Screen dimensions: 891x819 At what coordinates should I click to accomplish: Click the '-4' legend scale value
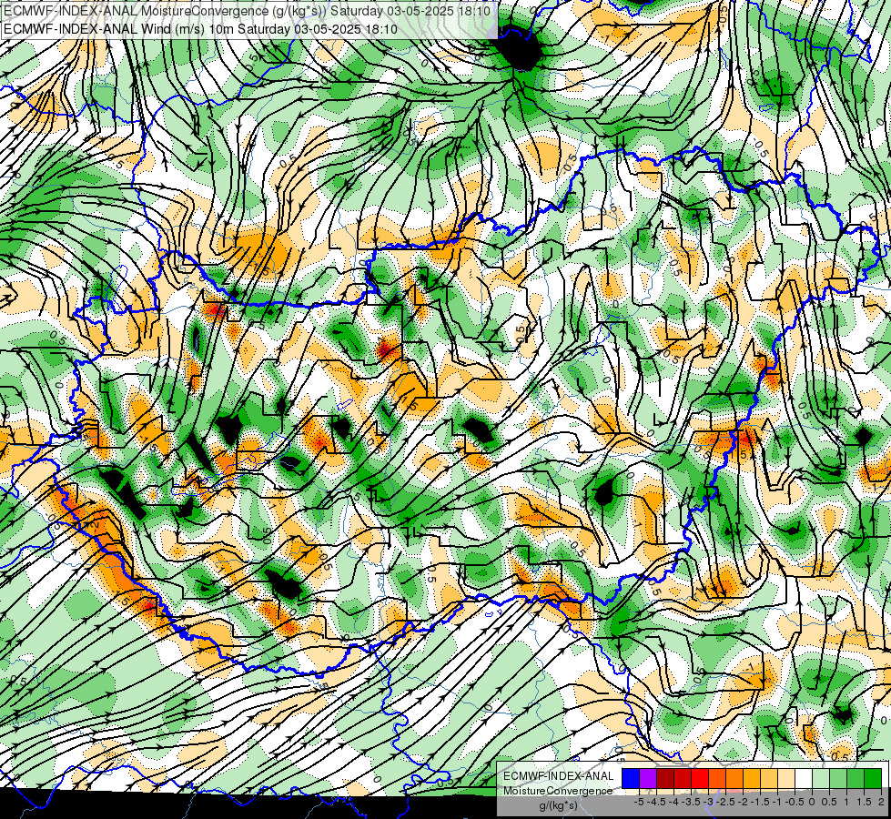click(x=673, y=802)
